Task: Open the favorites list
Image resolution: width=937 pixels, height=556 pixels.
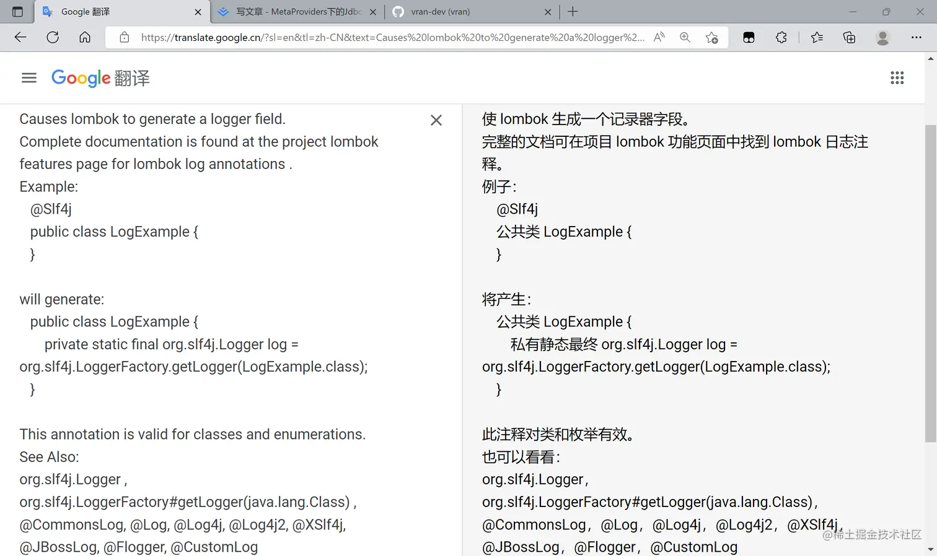Action: 817,37
